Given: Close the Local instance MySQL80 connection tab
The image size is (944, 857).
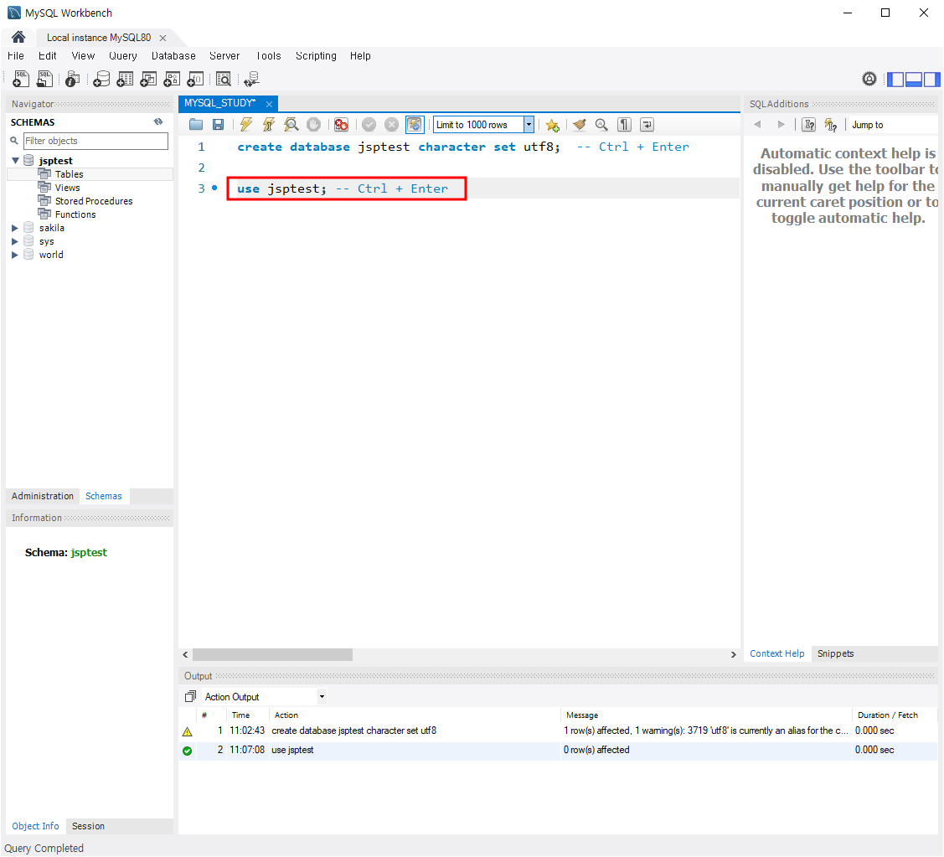Looking at the screenshot, I should (x=162, y=38).
